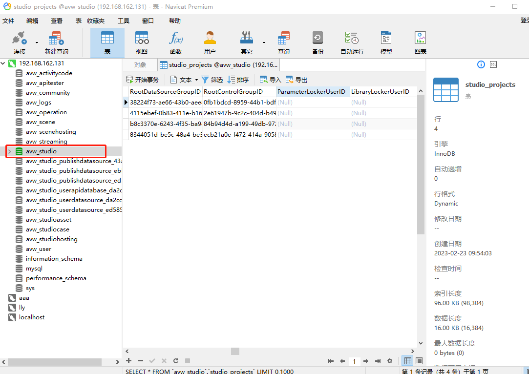Show DDL view in side panel

point(493,64)
